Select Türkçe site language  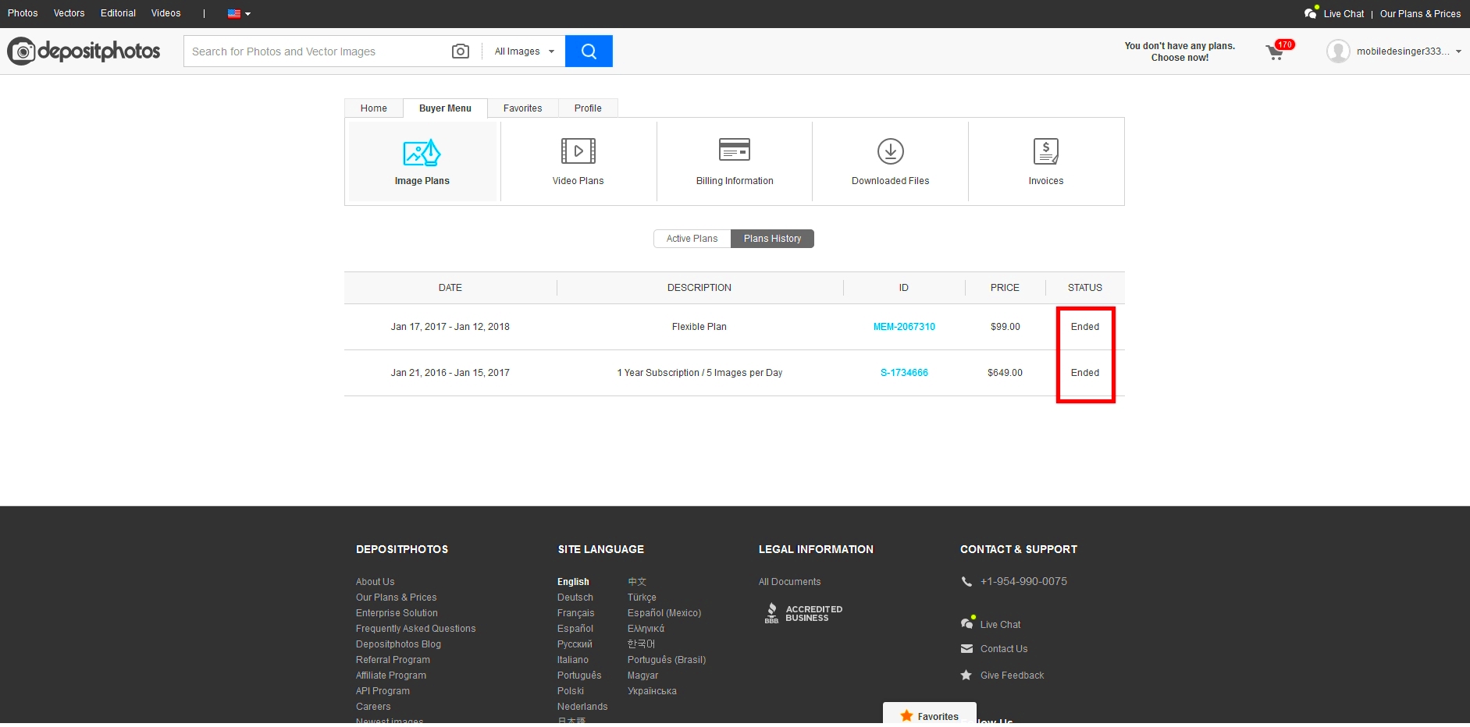642,598
